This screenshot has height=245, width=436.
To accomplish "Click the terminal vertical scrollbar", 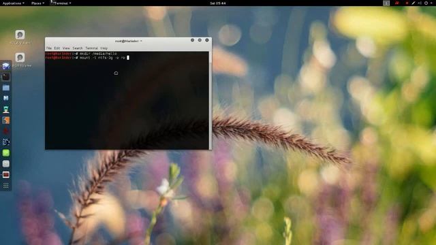I will tap(211, 100).
